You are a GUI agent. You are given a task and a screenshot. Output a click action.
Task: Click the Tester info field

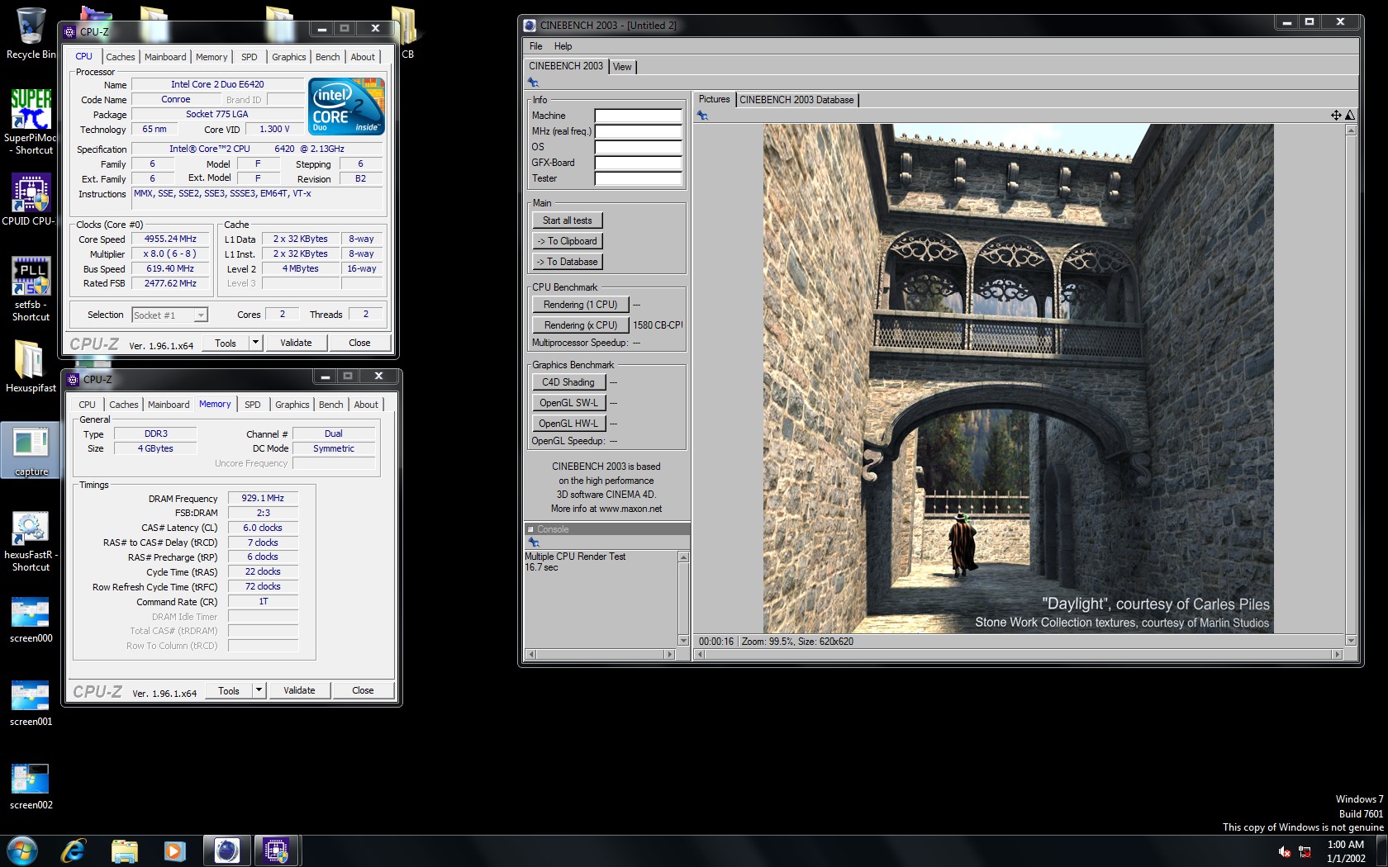(638, 178)
